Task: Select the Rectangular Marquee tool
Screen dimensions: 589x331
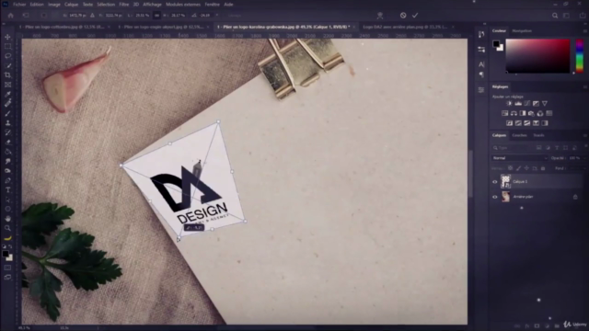Action: click(x=7, y=47)
